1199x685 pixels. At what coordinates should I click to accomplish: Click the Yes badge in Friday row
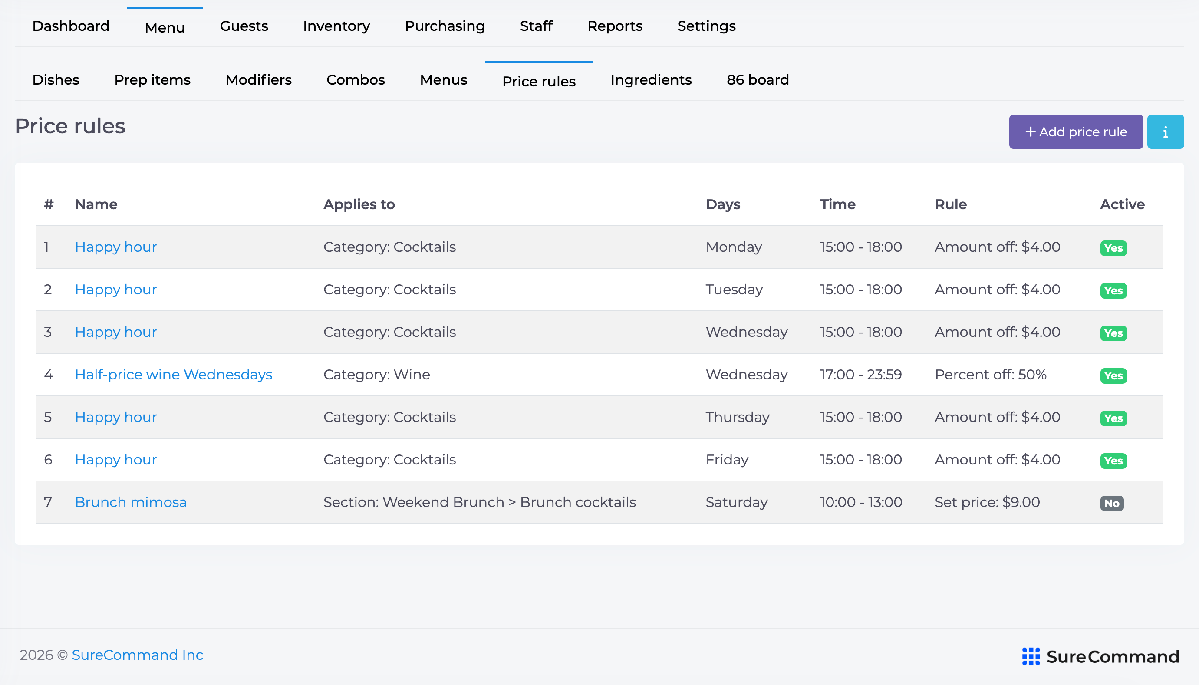1113,461
